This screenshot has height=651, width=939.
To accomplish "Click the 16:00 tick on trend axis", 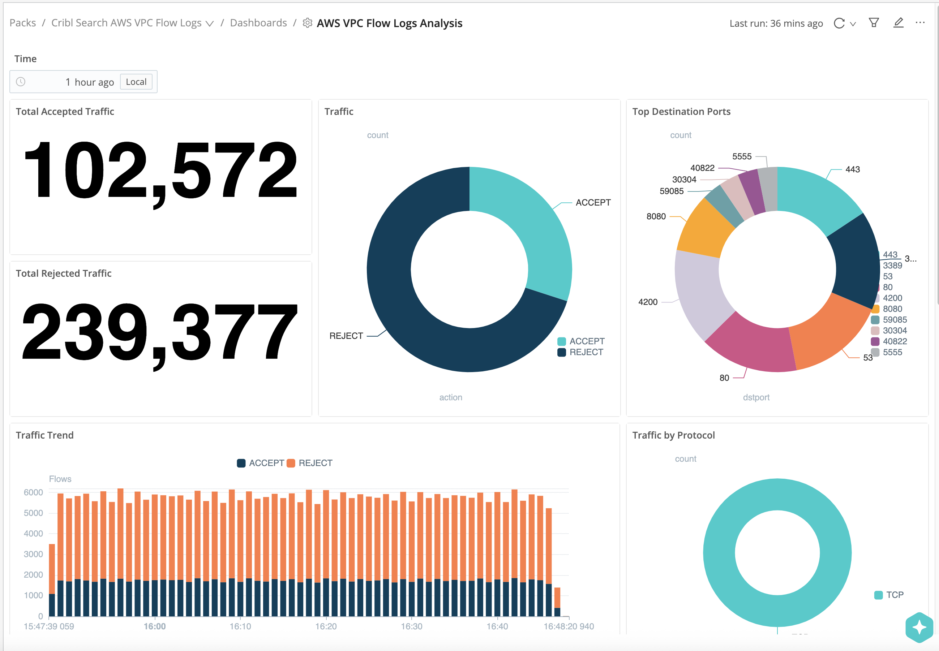I will tap(155, 626).
